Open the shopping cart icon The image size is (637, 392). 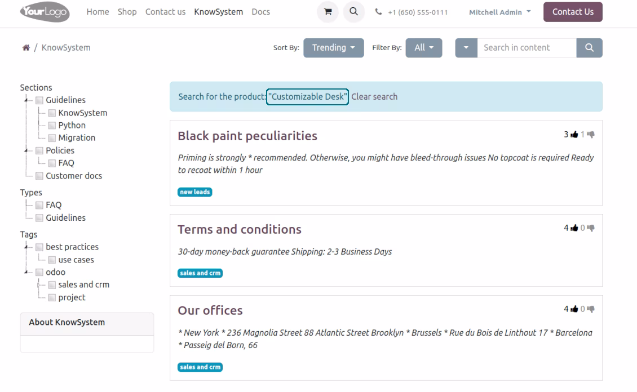coord(328,12)
